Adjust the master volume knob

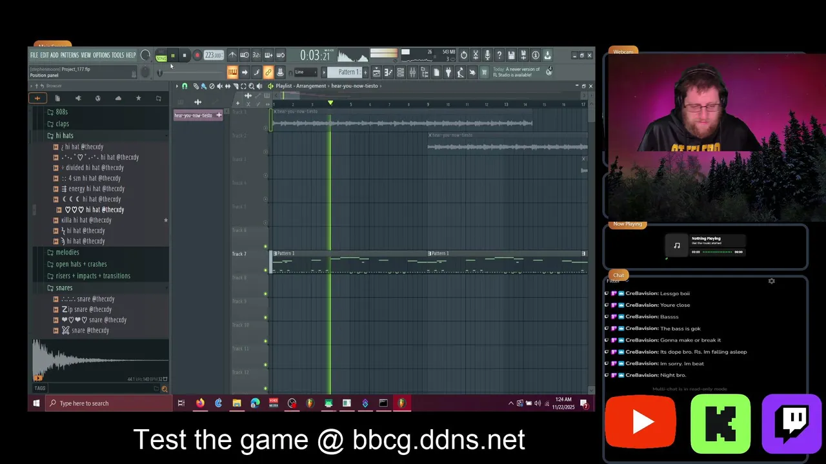[145, 55]
